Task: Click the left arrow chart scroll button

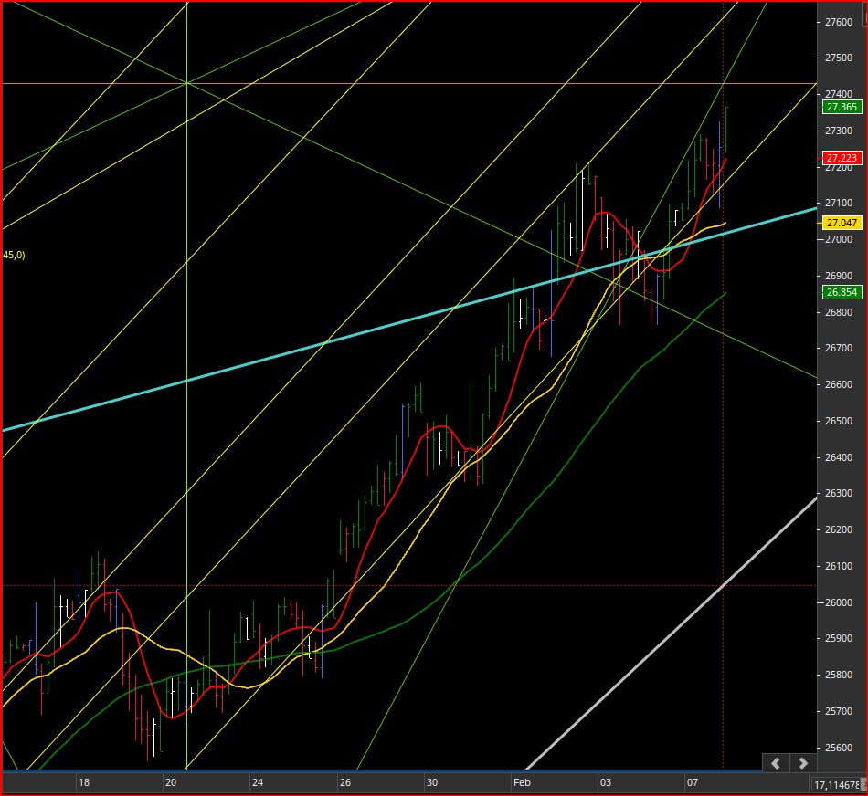Action: (776, 763)
